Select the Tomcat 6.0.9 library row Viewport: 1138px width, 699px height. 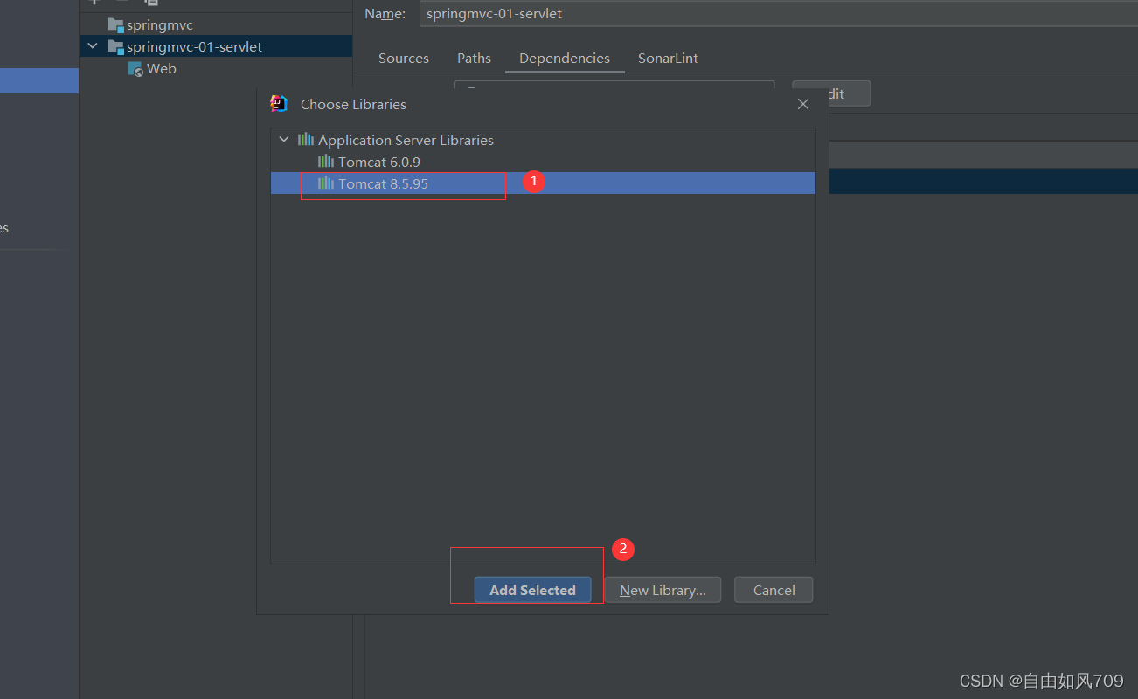pyautogui.click(x=543, y=162)
